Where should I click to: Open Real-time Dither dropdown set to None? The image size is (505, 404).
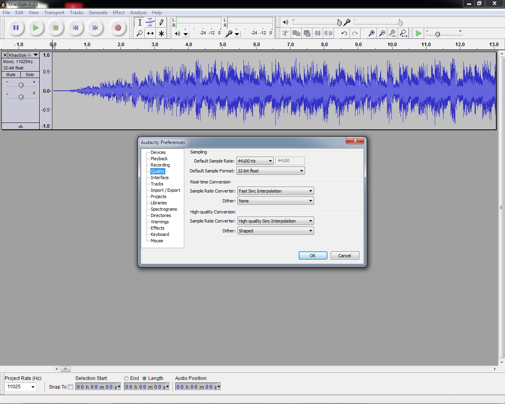pyautogui.click(x=276, y=201)
